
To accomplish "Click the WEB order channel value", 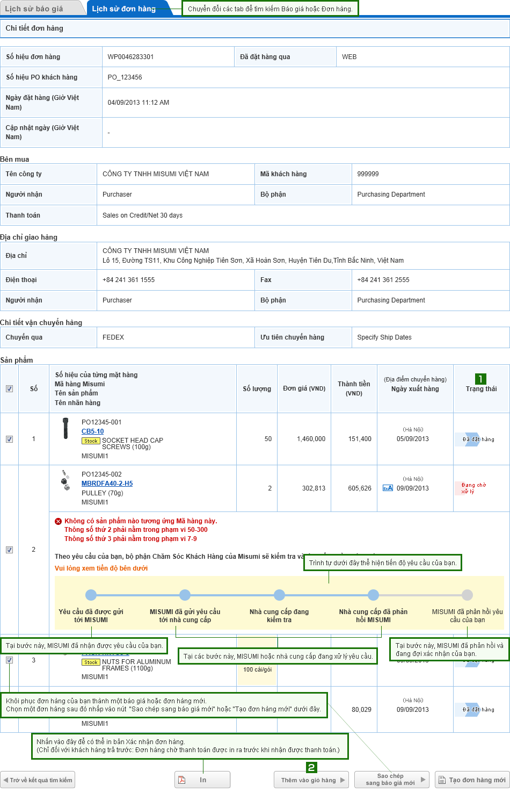I will [349, 57].
